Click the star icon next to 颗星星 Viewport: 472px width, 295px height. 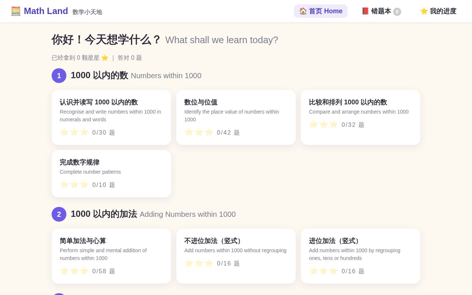pos(105,58)
